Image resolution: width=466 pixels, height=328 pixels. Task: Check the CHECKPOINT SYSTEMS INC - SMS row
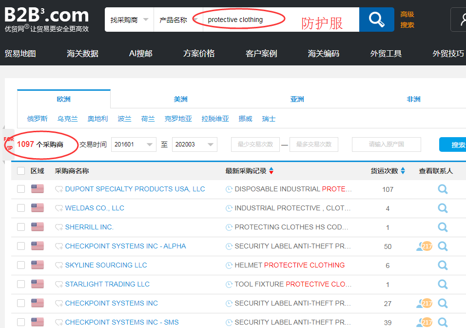tap(21, 322)
